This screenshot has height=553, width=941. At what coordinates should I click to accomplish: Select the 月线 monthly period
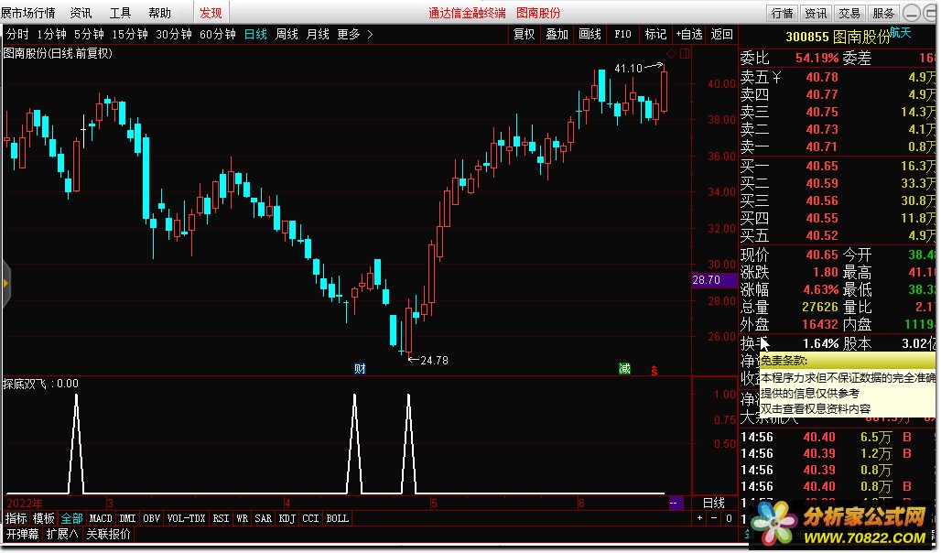click(318, 34)
